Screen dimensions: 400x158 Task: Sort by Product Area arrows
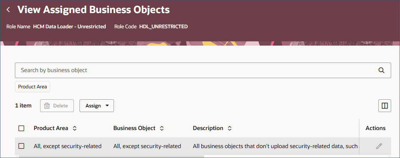pyautogui.click(x=75, y=128)
